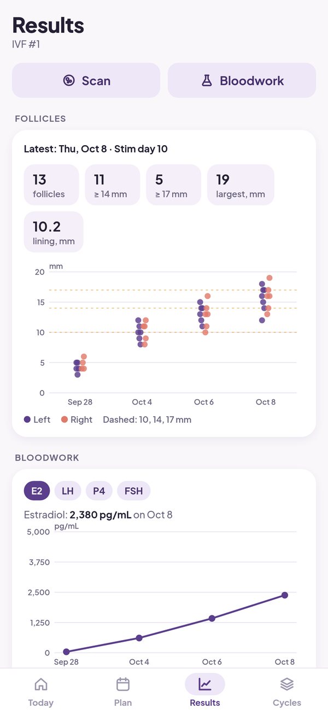Click the purple Left legend dot
Image resolution: width=328 pixels, height=714 pixels.
(x=27, y=419)
